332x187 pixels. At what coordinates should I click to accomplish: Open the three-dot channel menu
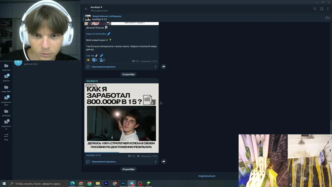point(328,9)
